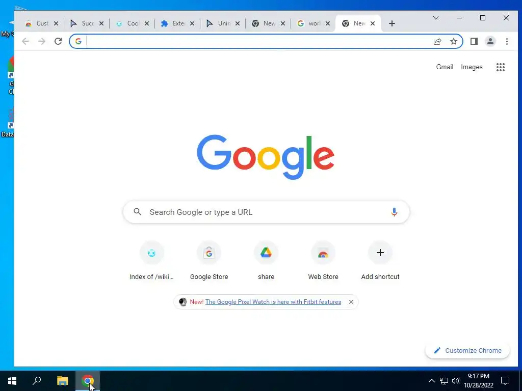Focus the Search Google or type a URL box

click(x=266, y=212)
